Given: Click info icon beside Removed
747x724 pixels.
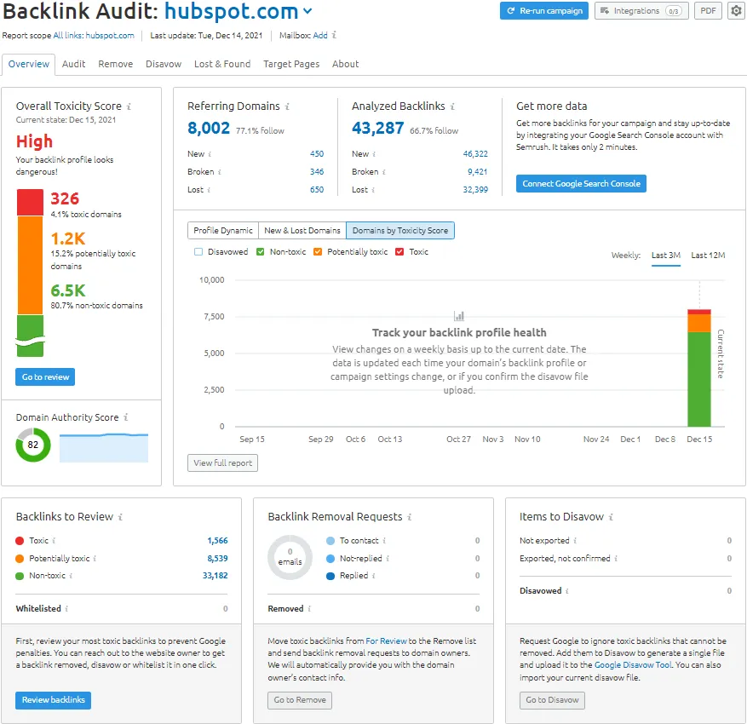Looking at the screenshot, I should (x=309, y=609).
